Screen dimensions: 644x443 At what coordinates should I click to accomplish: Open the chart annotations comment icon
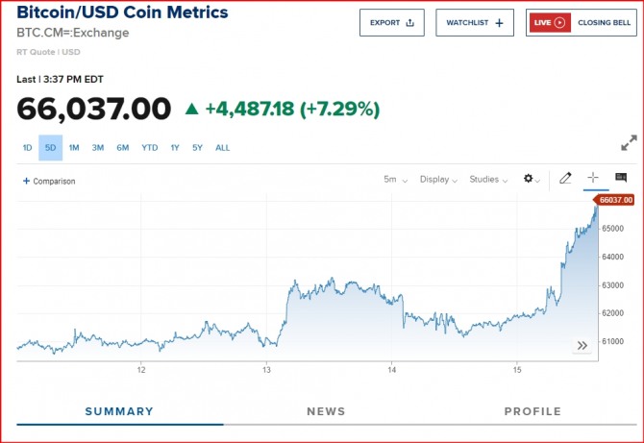pos(621,178)
